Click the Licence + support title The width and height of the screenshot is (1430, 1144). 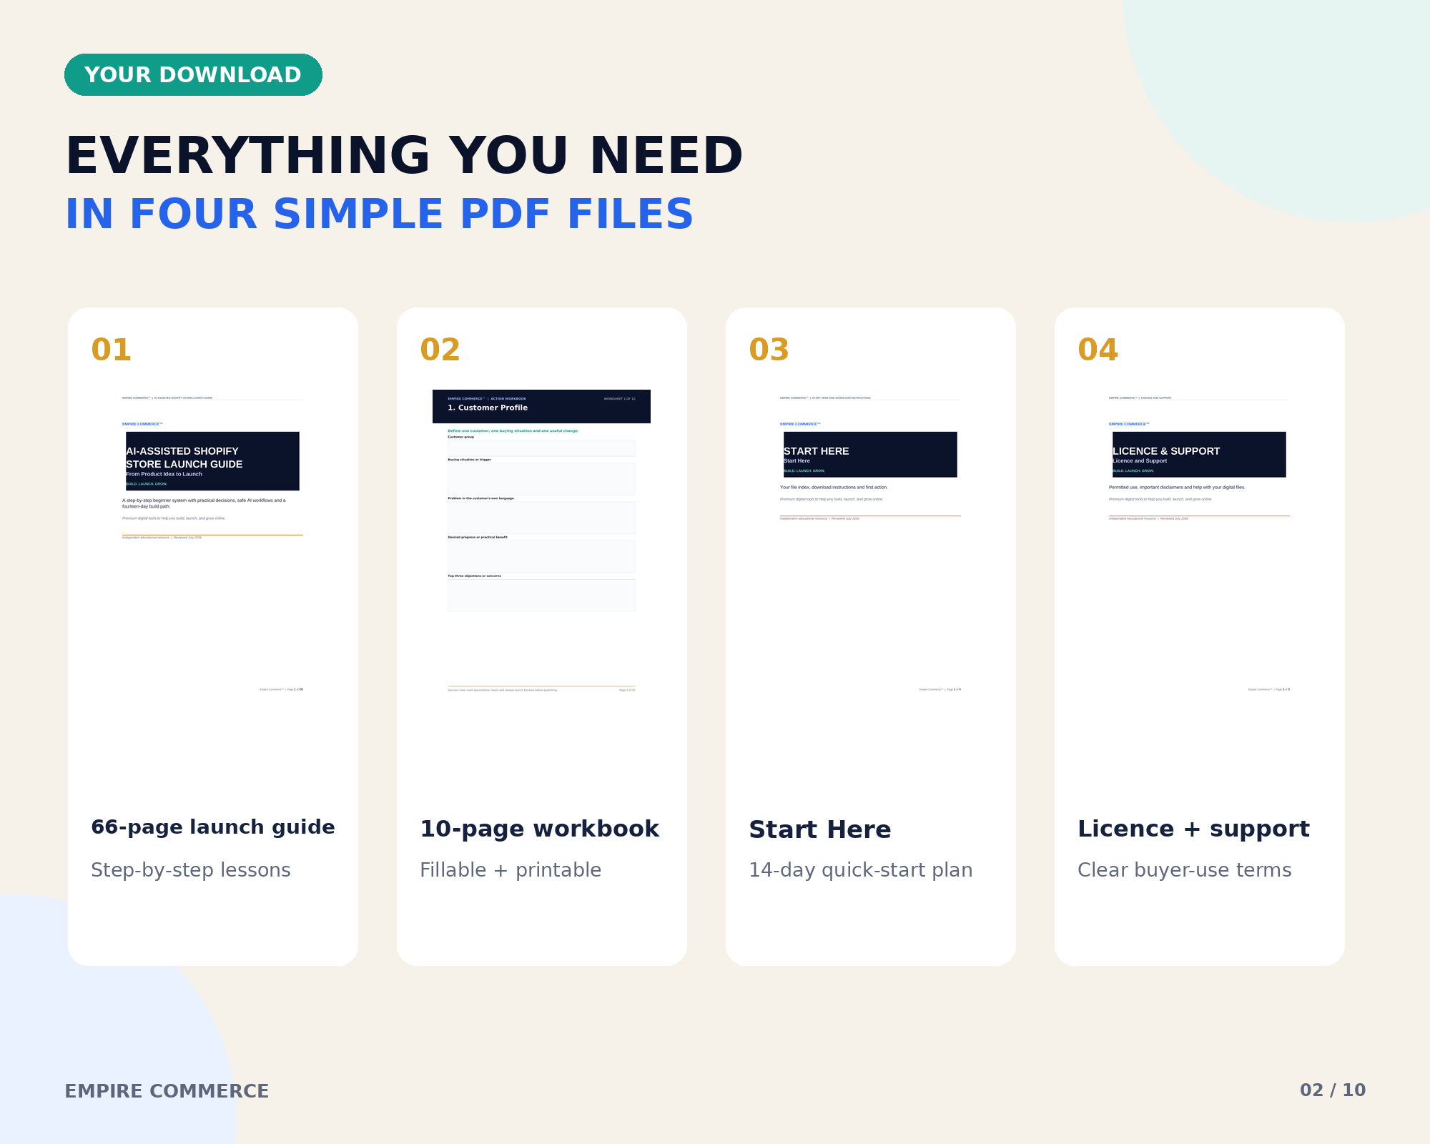pos(1194,829)
